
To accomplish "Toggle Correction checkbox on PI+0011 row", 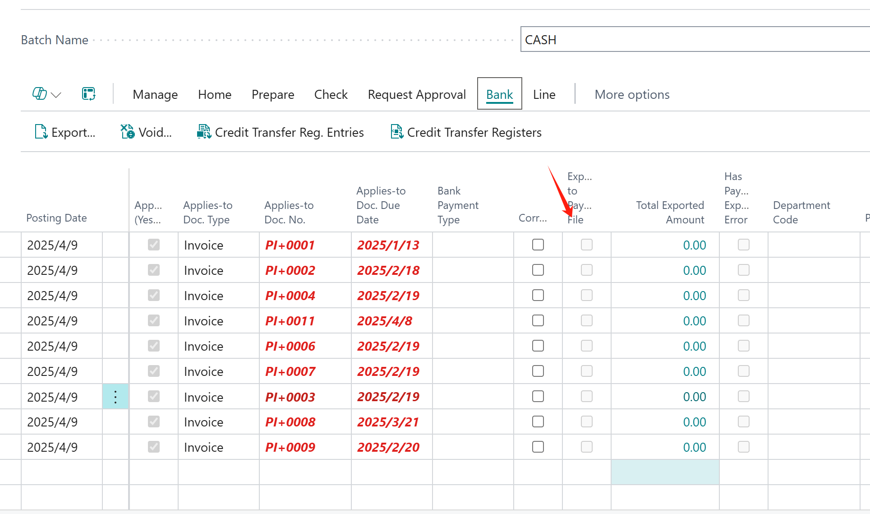I will pos(538,320).
